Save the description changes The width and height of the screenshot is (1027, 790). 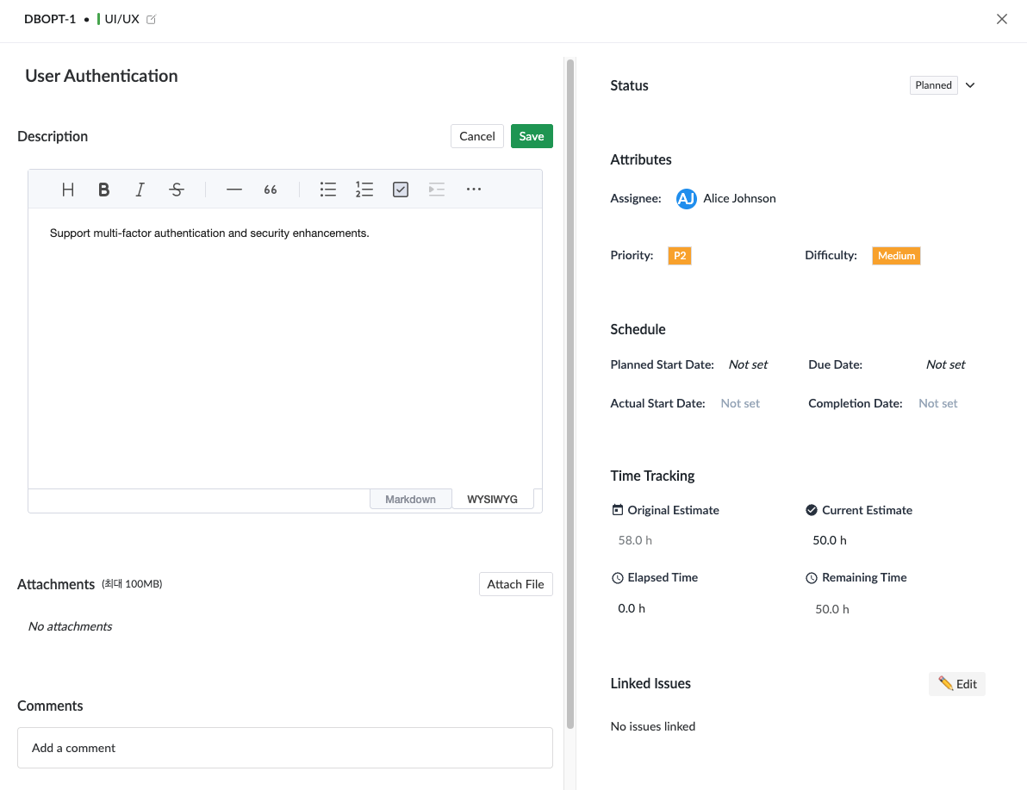click(x=531, y=135)
